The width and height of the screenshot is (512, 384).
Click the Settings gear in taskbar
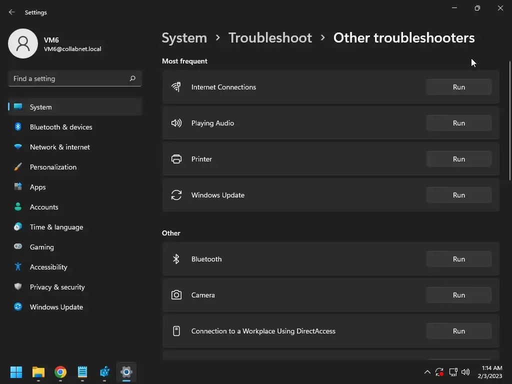tap(126, 372)
